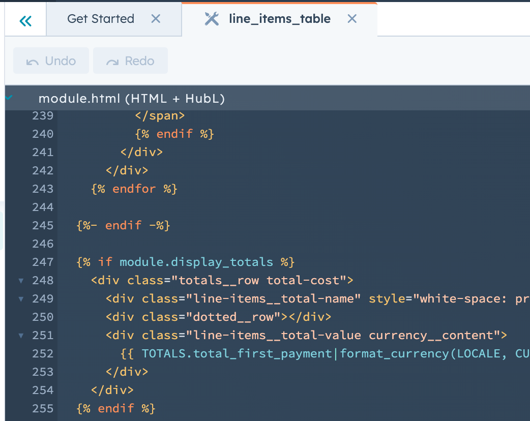Switch to the Get Started tab

click(x=100, y=18)
